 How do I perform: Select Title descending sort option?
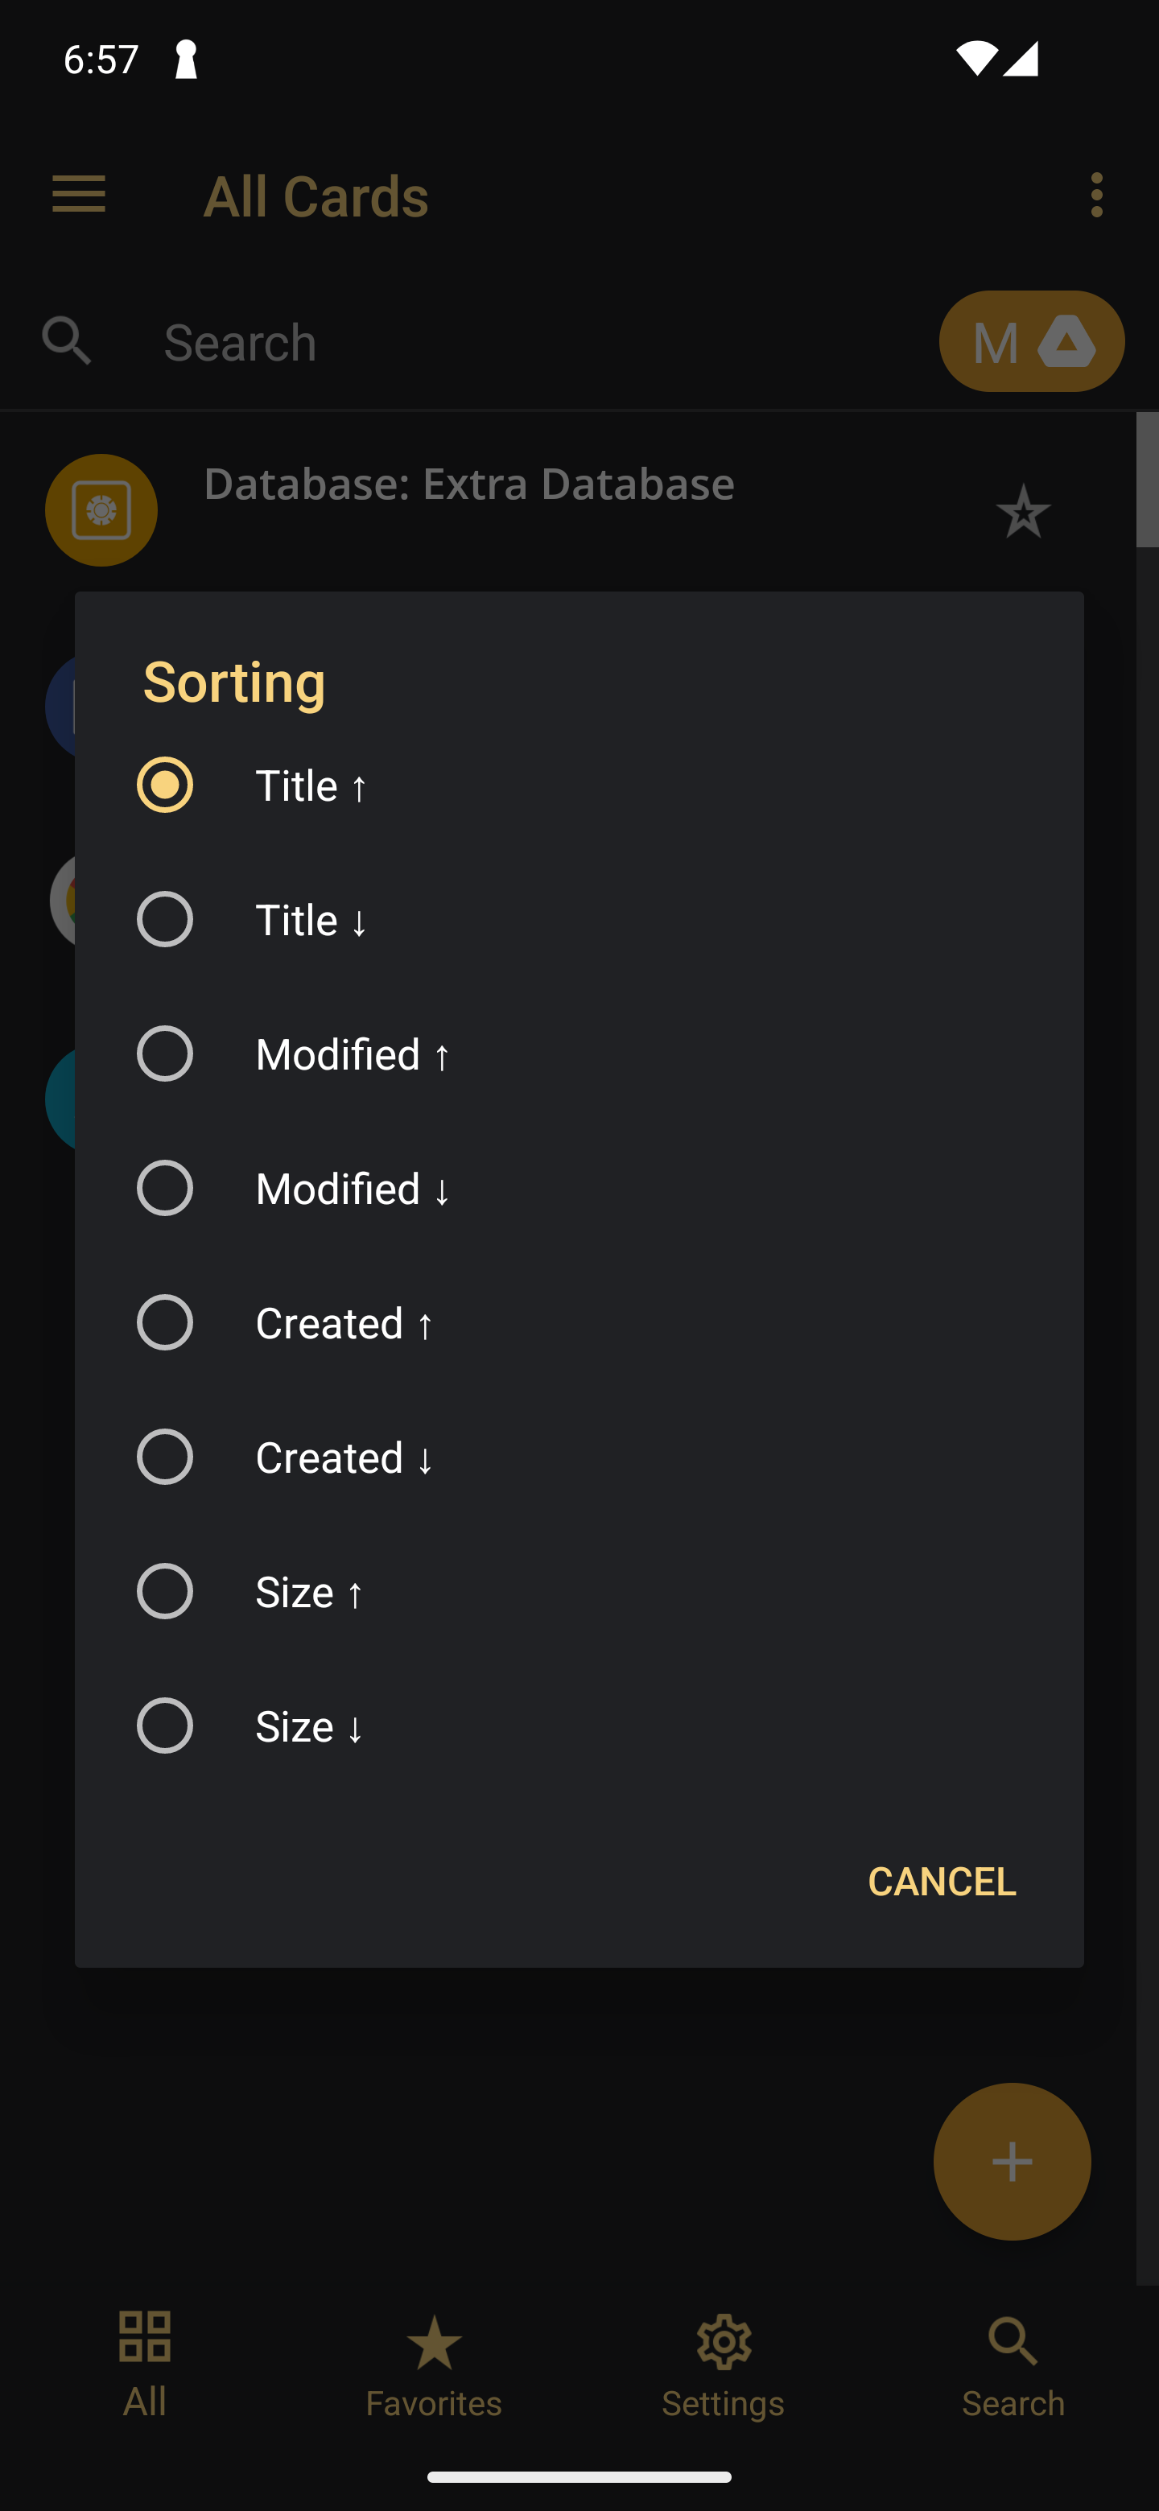tap(579, 919)
